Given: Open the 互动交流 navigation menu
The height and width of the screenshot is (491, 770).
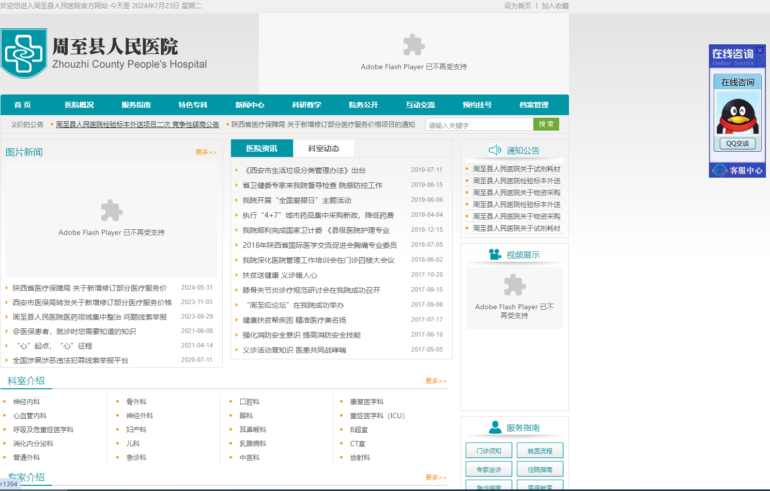Looking at the screenshot, I should (421, 105).
